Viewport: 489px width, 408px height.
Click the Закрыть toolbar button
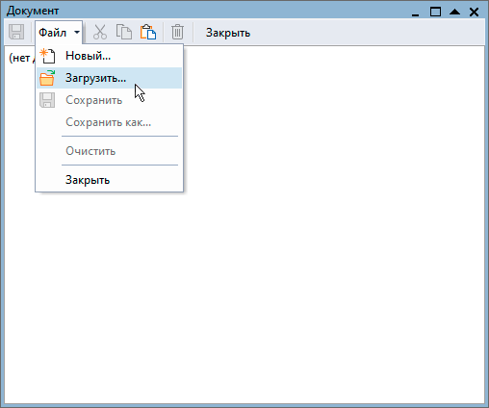click(x=228, y=33)
